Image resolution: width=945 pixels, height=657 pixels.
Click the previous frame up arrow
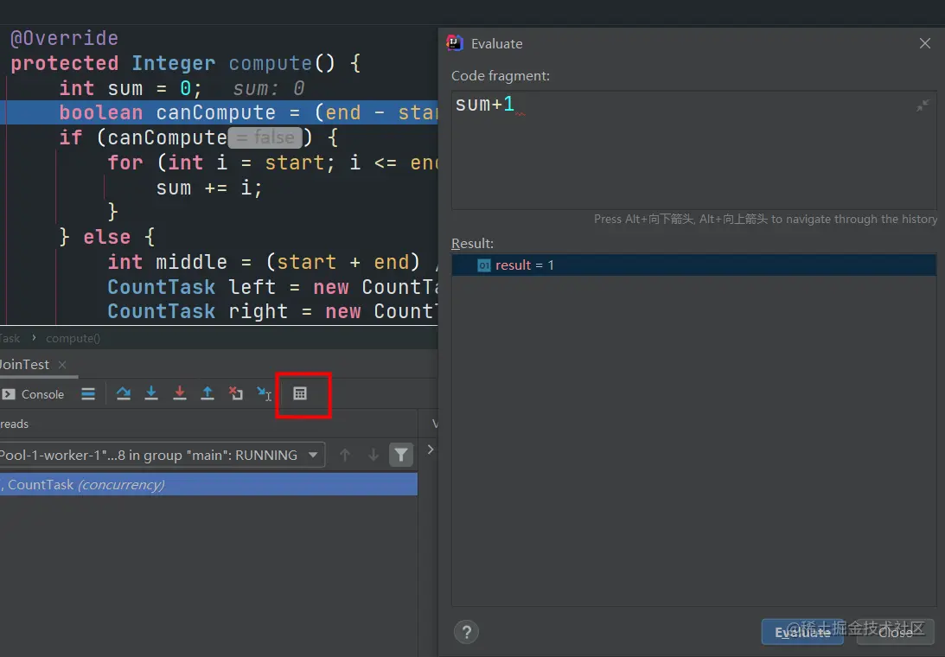click(x=345, y=455)
